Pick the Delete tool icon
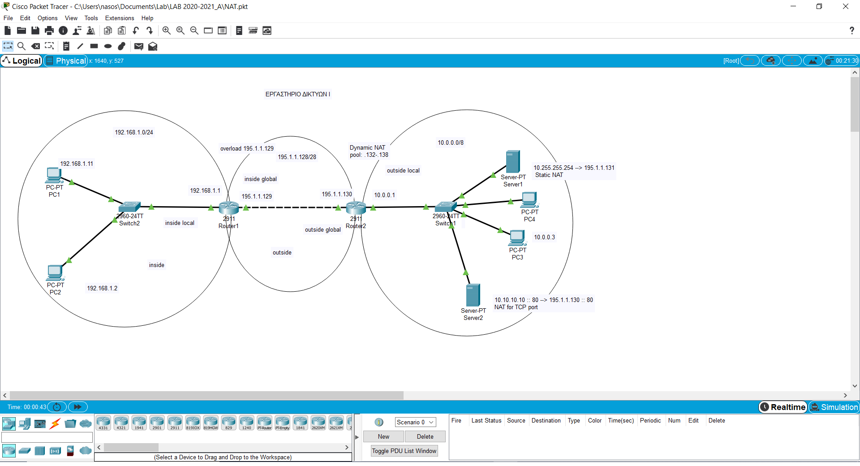This screenshot has width=860, height=466. (x=35, y=46)
